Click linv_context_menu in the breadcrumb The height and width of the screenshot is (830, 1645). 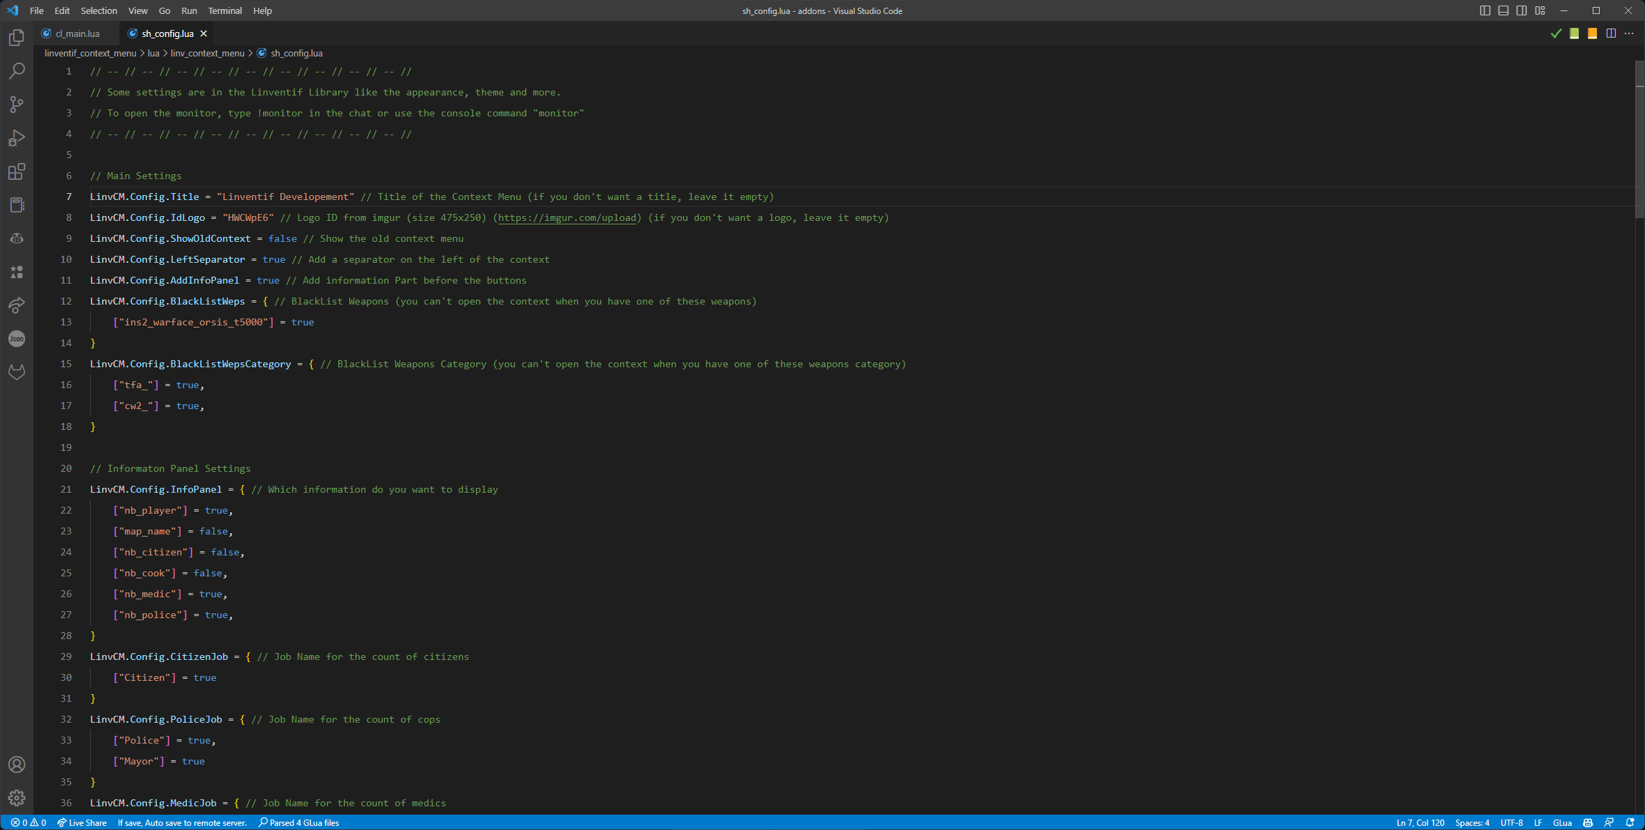207,53
